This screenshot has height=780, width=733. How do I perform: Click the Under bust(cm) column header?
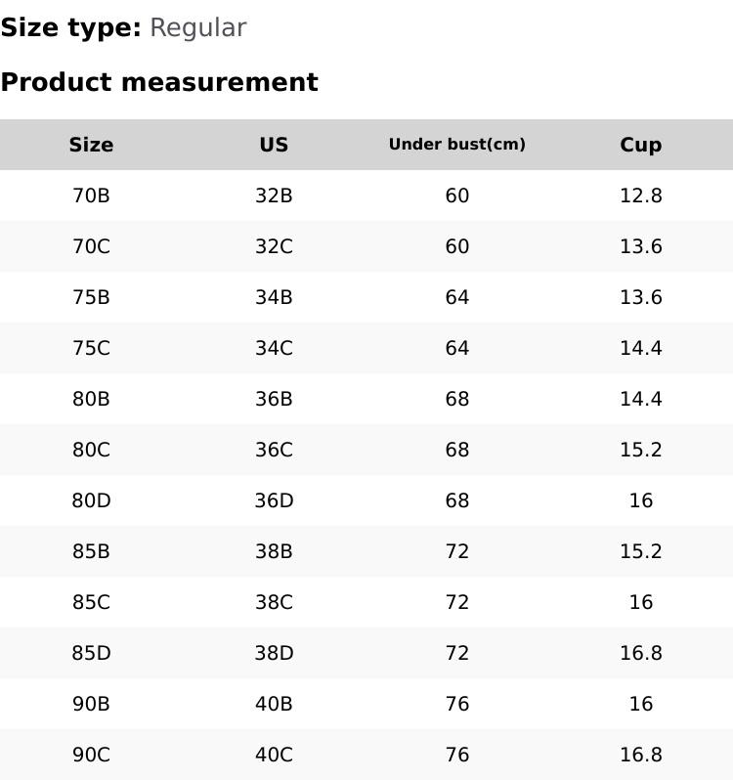click(x=456, y=145)
